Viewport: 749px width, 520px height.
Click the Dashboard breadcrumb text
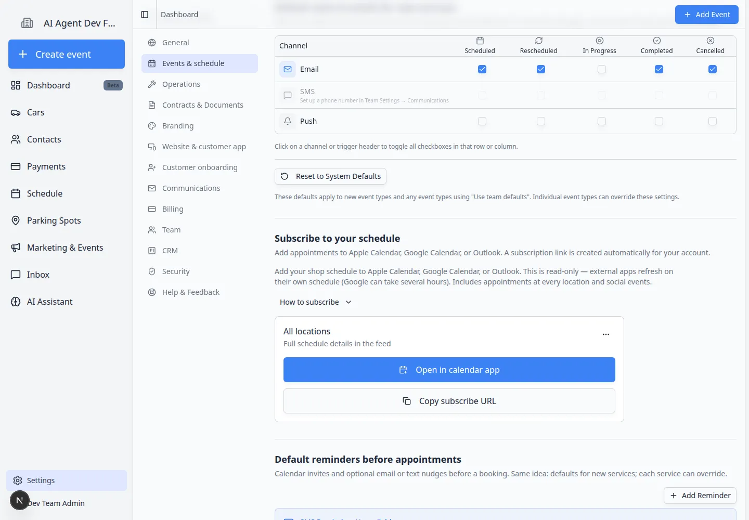point(179,15)
